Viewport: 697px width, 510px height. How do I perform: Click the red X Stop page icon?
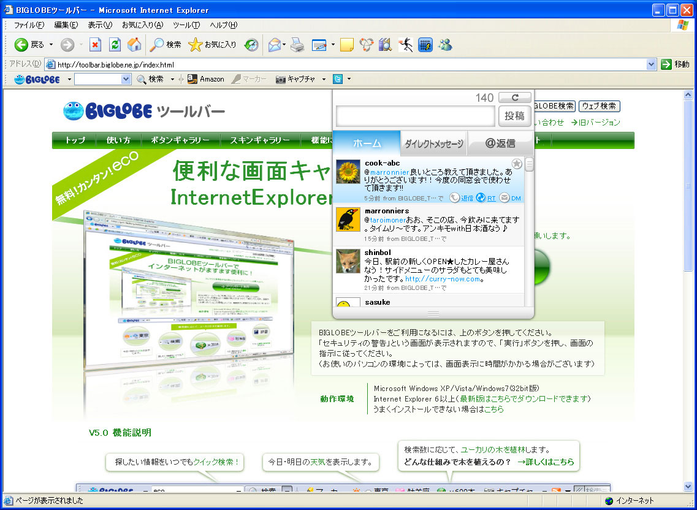click(x=95, y=45)
